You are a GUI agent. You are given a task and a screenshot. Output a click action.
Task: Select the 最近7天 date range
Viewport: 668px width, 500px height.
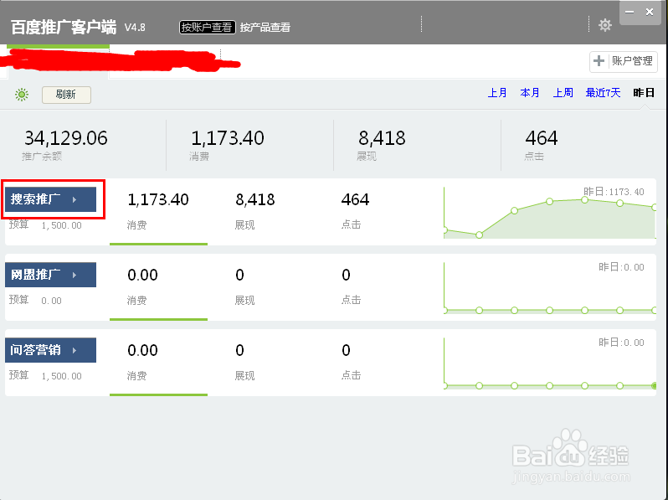click(x=603, y=93)
